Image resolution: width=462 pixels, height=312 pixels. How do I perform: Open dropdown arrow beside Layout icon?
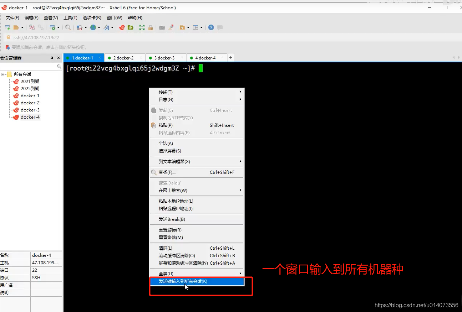pyautogui.click(x=201, y=27)
